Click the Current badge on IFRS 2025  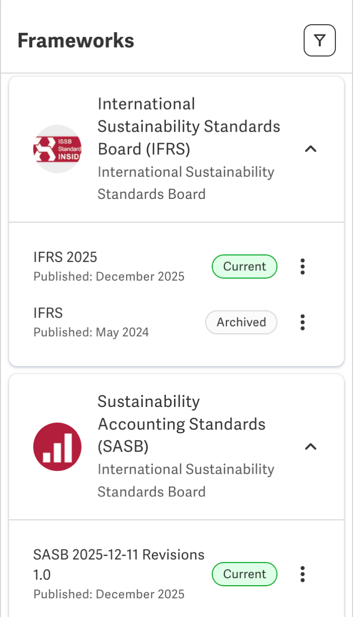(245, 266)
